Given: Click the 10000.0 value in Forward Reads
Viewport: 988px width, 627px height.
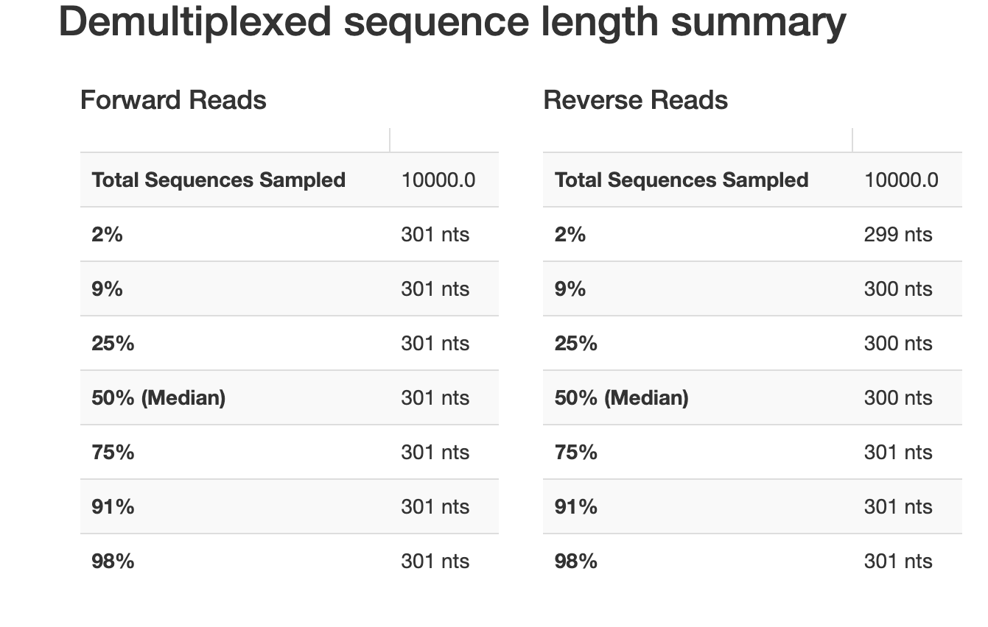Looking at the screenshot, I should click(x=438, y=180).
